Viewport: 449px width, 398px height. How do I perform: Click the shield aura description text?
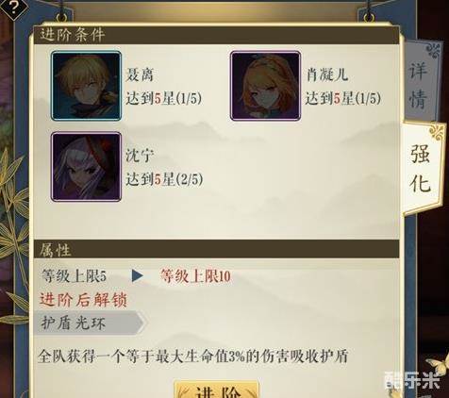tap(192, 357)
